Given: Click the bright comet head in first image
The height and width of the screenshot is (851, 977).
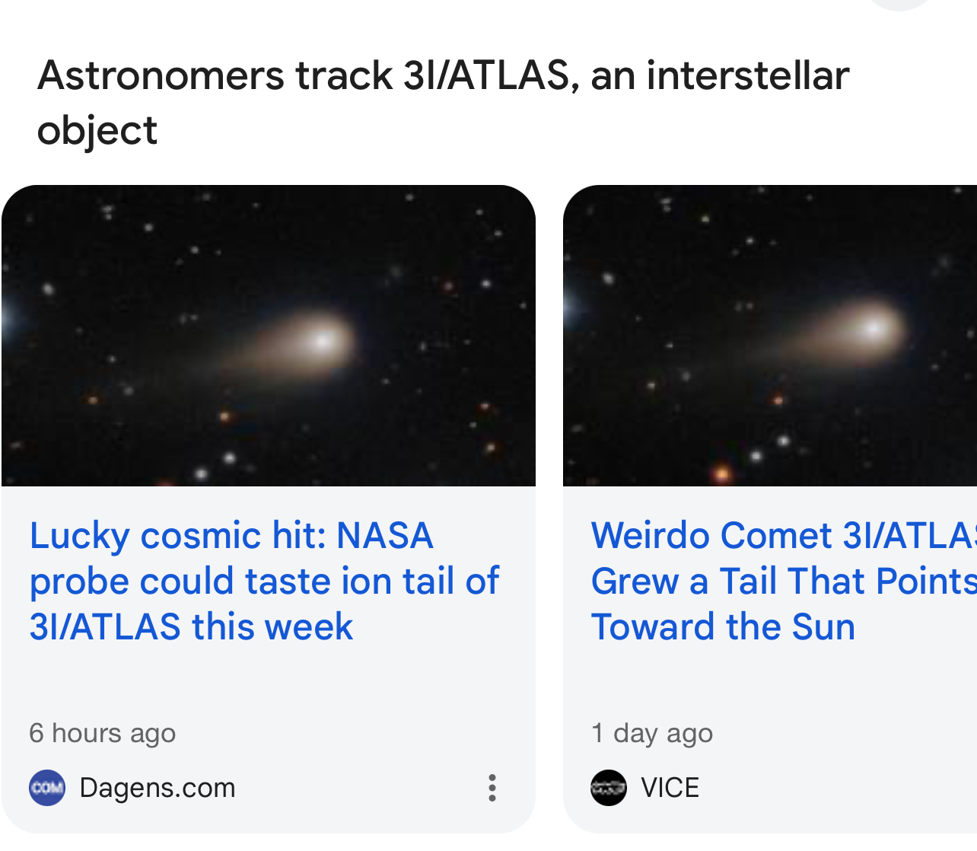Looking at the screenshot, I should pyautogui.click(x=324, y=340).
